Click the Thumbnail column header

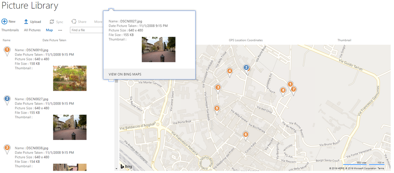click(344, 40)
